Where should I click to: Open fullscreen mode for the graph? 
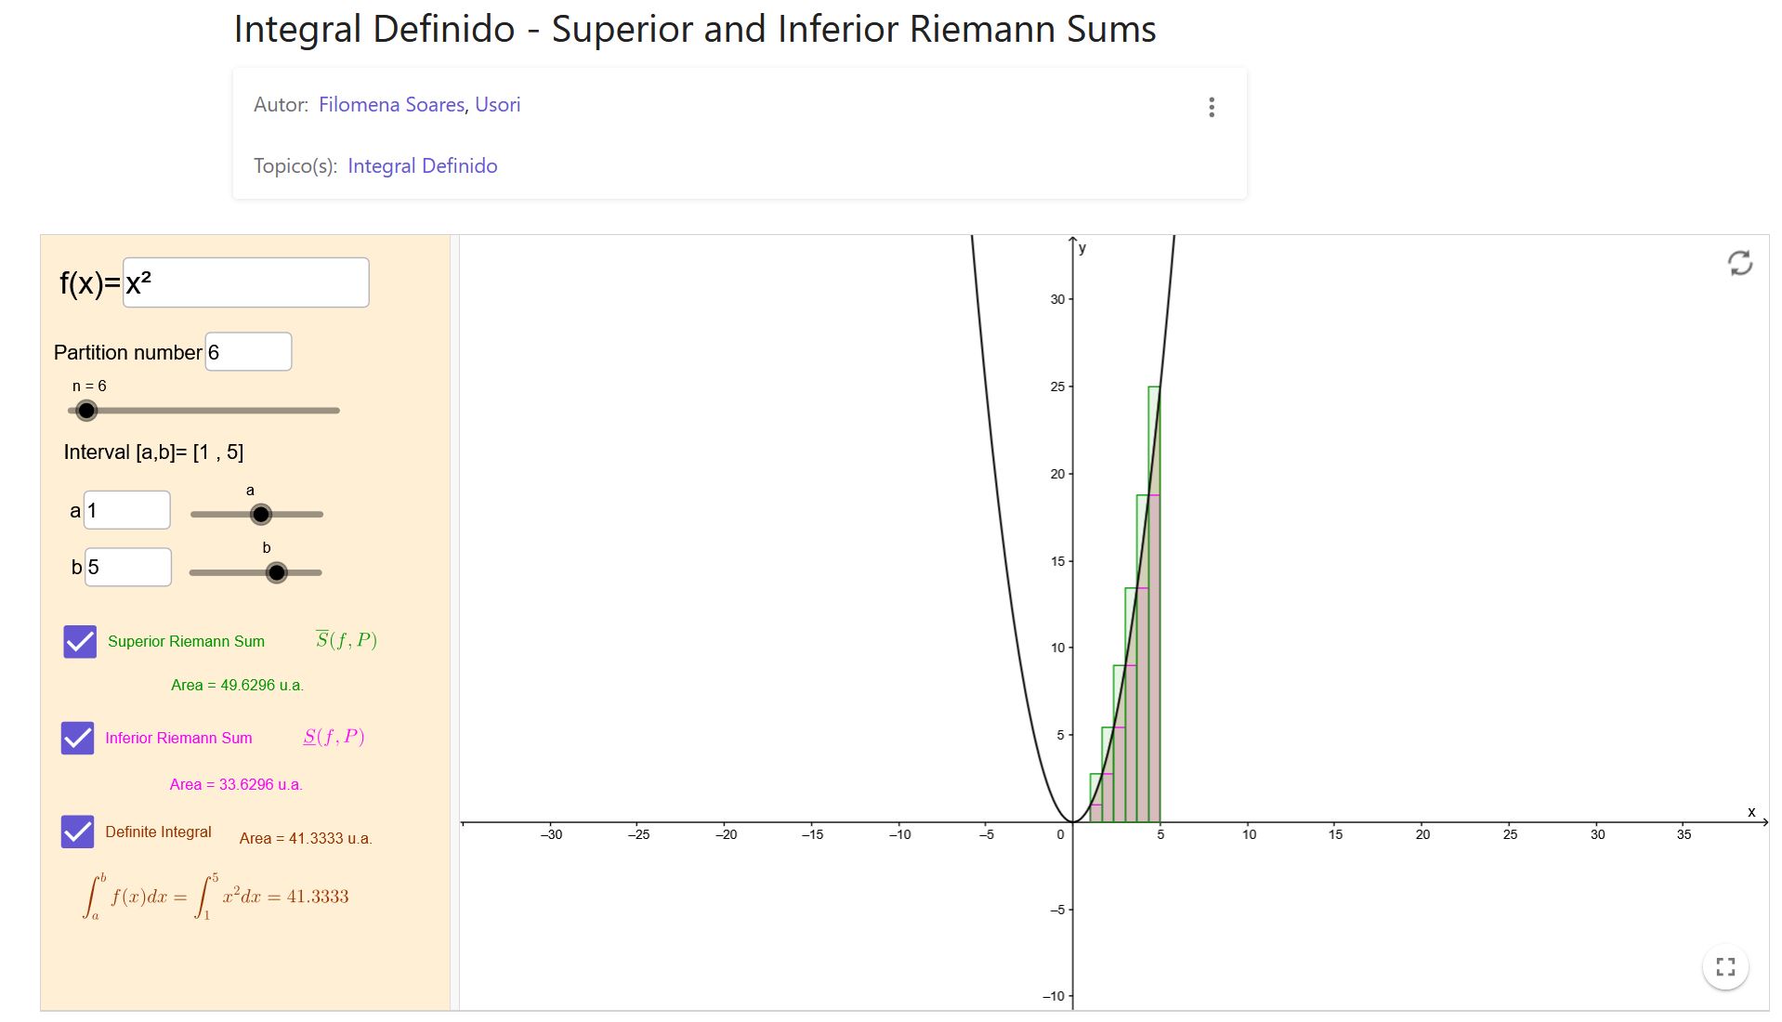pyautogui.click(x=1725, y=967)
